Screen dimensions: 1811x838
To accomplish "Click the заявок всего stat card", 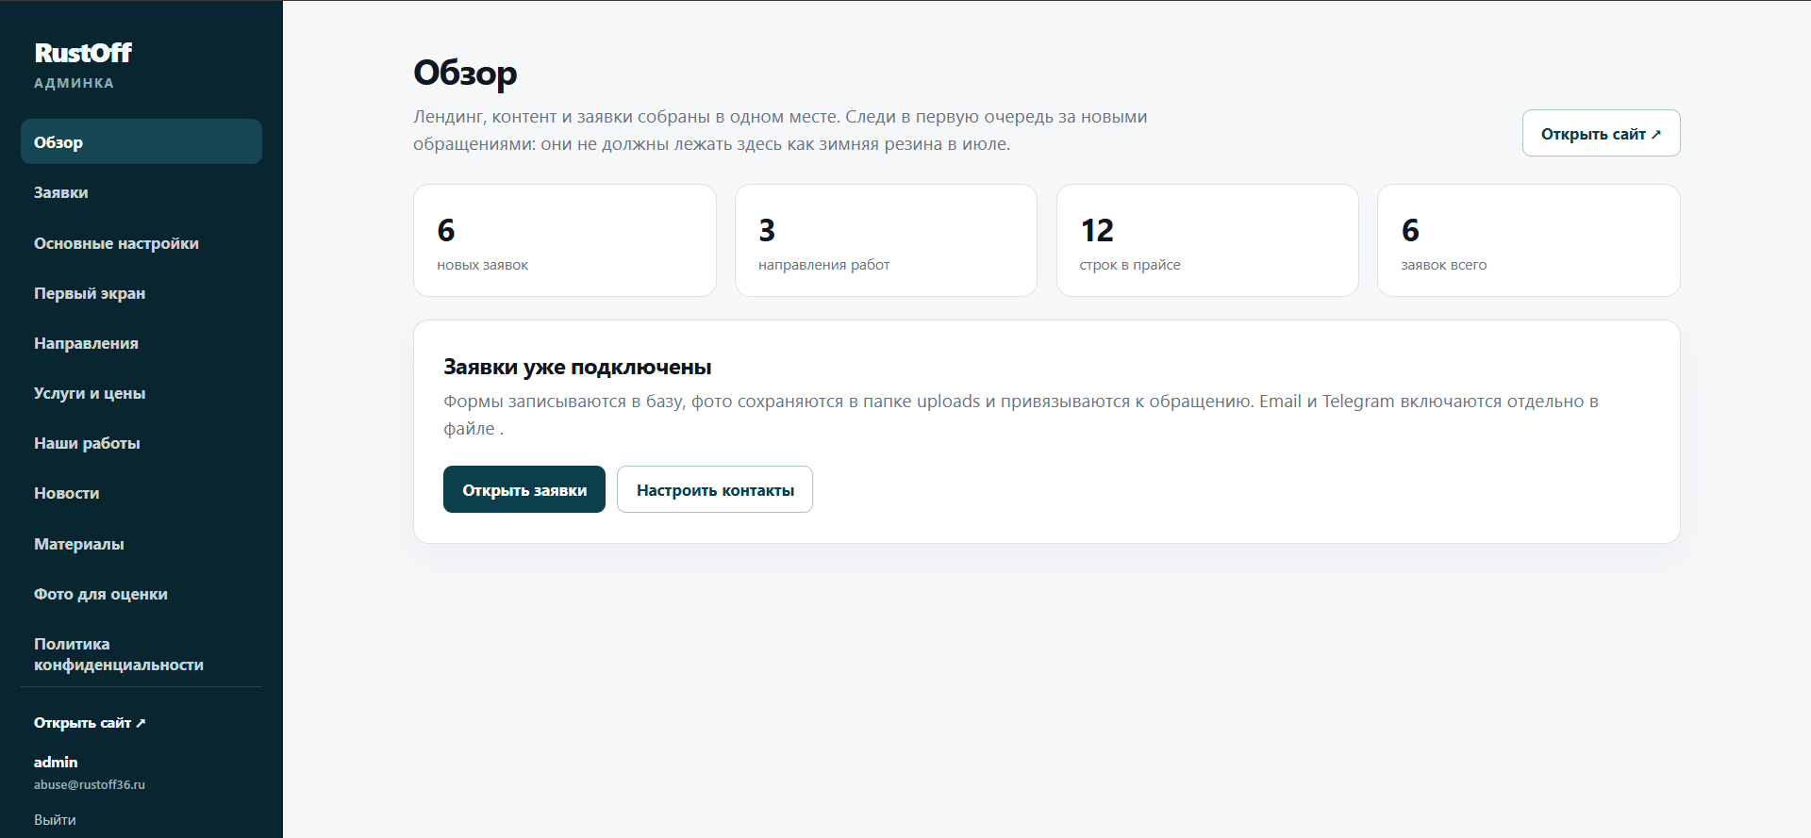I will coord(1529,240).
